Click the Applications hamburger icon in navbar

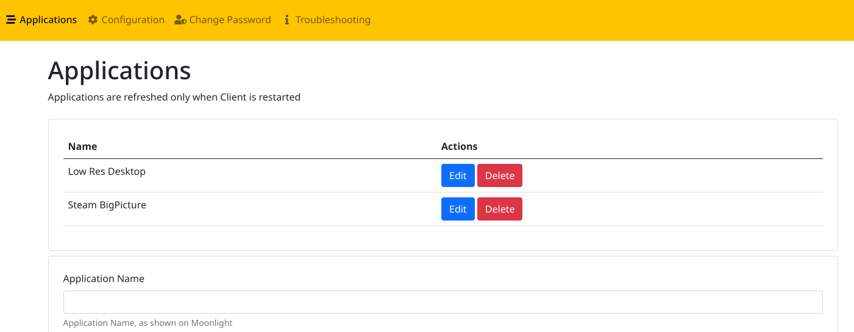pyautogui.click(x=11, y=20)
